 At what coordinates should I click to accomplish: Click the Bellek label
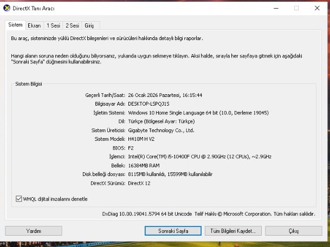118,166
